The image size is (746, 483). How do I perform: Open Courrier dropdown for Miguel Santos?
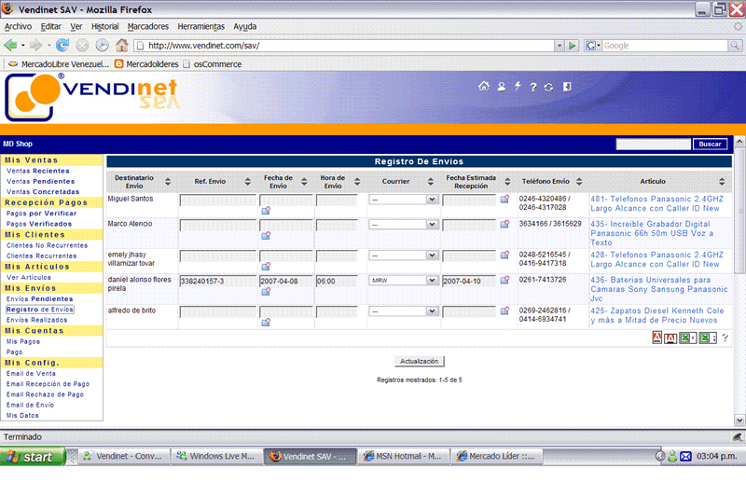click(x=404, y=200)
